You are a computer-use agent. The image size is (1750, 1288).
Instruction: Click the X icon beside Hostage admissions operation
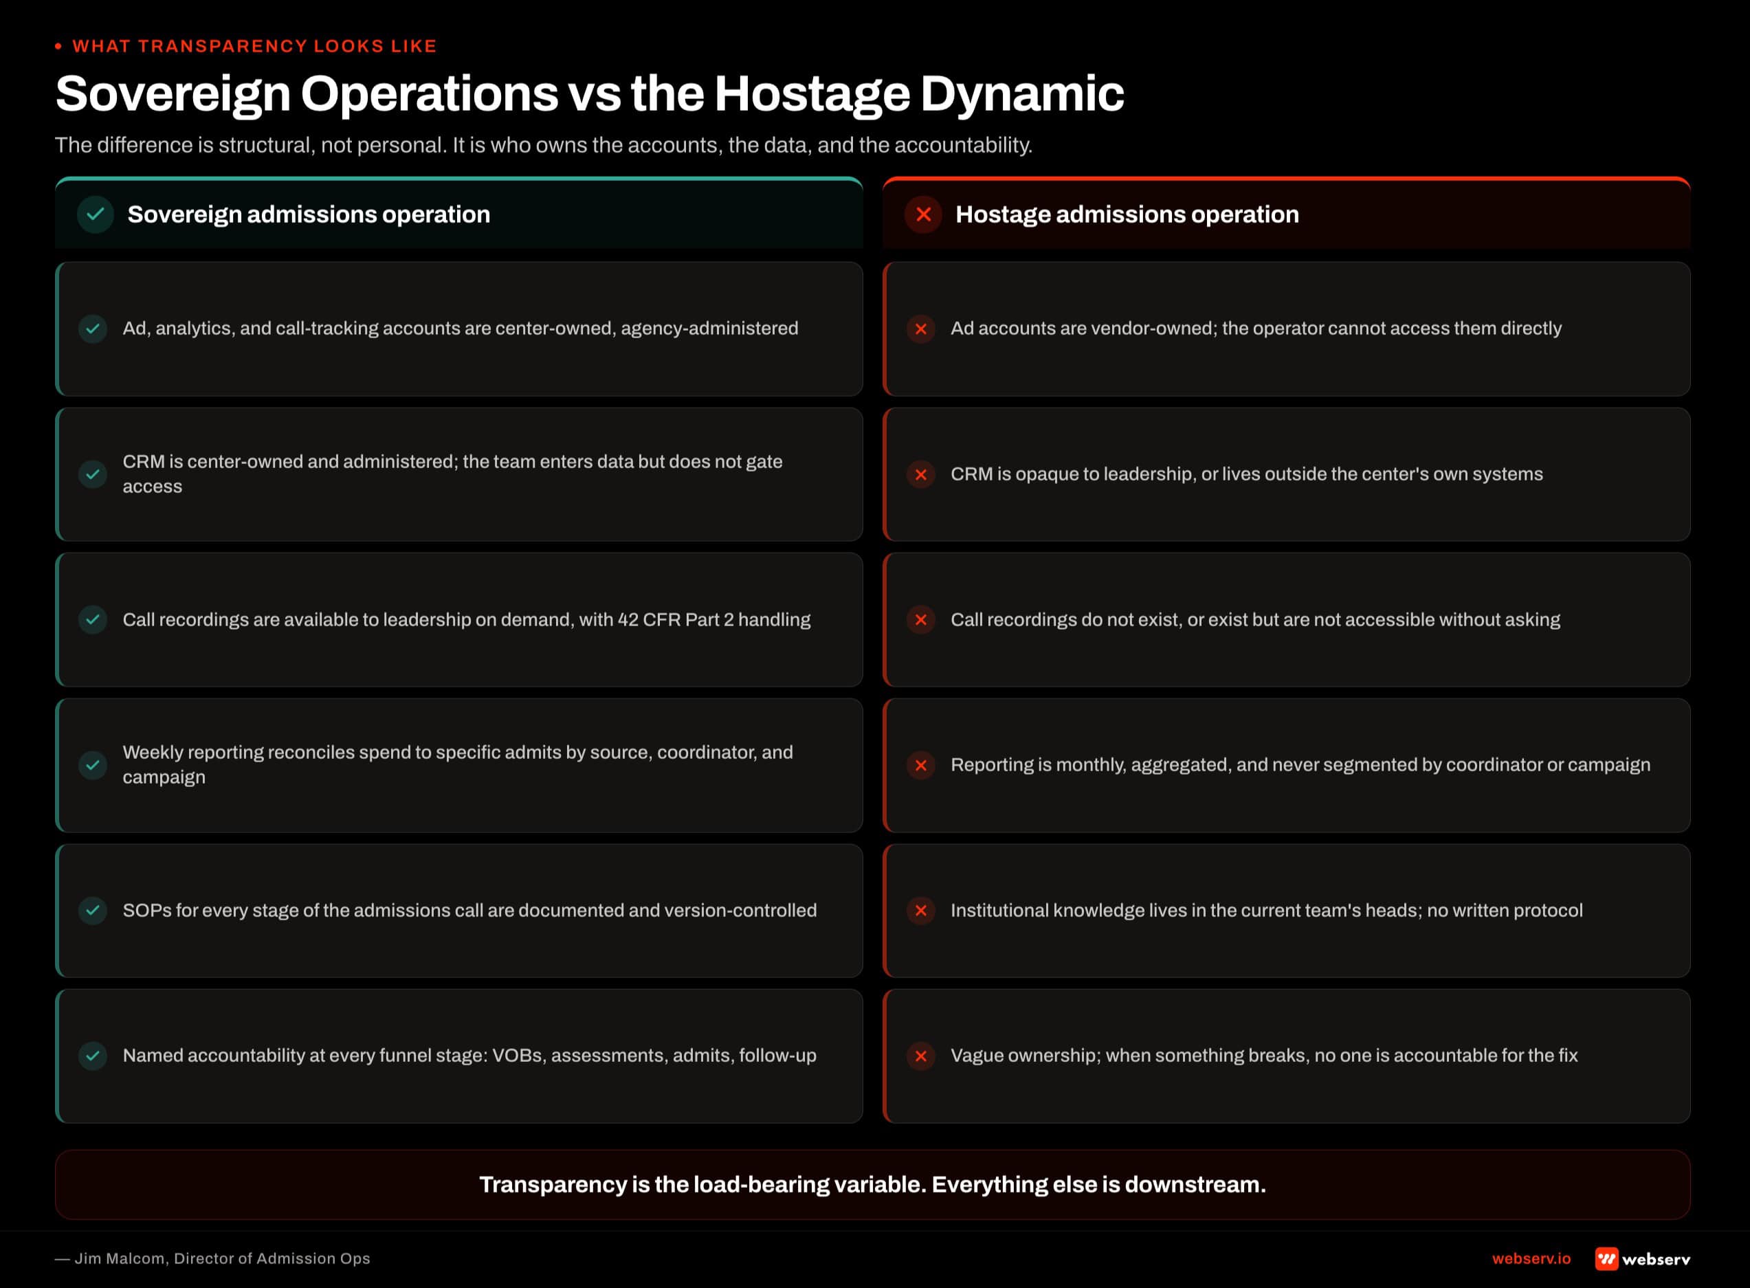click(x=923, y=214)
